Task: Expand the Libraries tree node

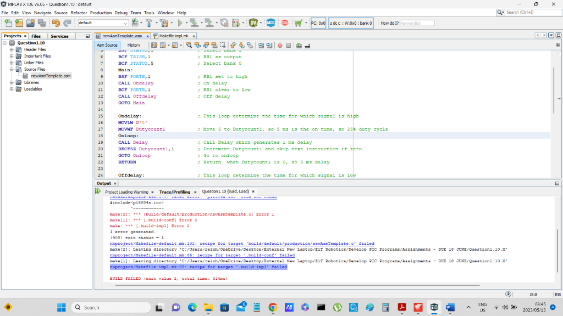Action: click(x=12, y=82)
